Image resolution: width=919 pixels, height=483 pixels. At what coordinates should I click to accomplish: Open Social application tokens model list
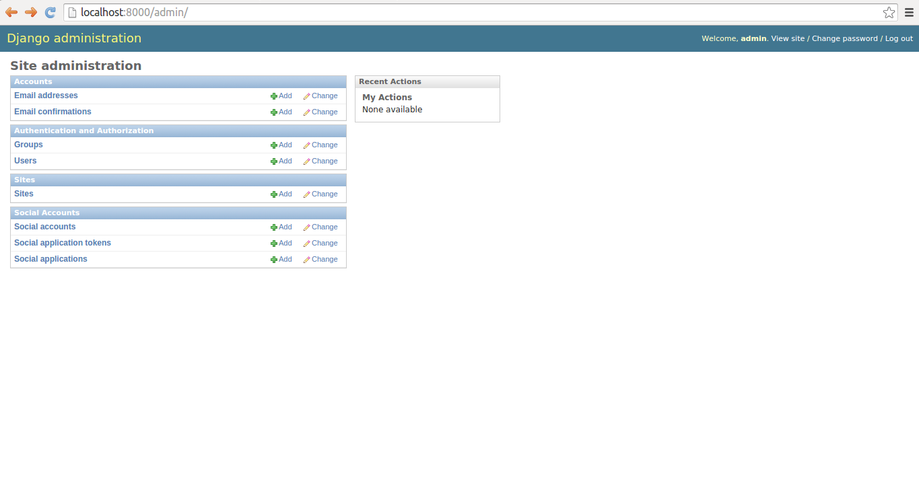click(x=63, y=243)
